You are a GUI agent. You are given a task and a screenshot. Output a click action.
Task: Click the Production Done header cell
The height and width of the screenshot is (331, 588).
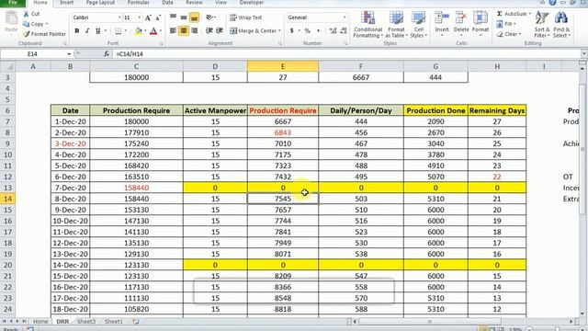(435, 110)
